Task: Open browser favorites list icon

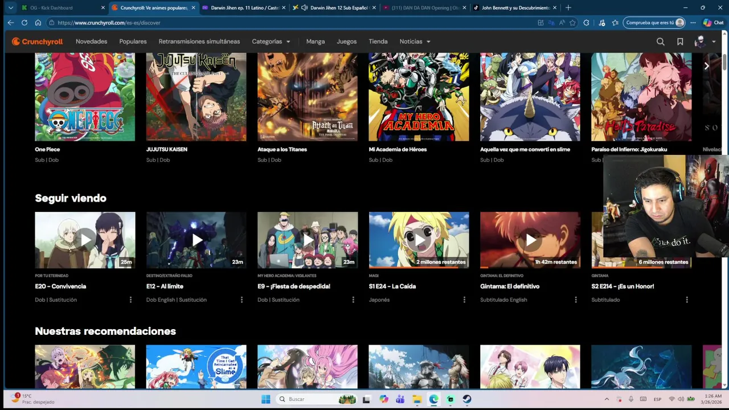Action: pyautogui.click(x=615, y=23)
